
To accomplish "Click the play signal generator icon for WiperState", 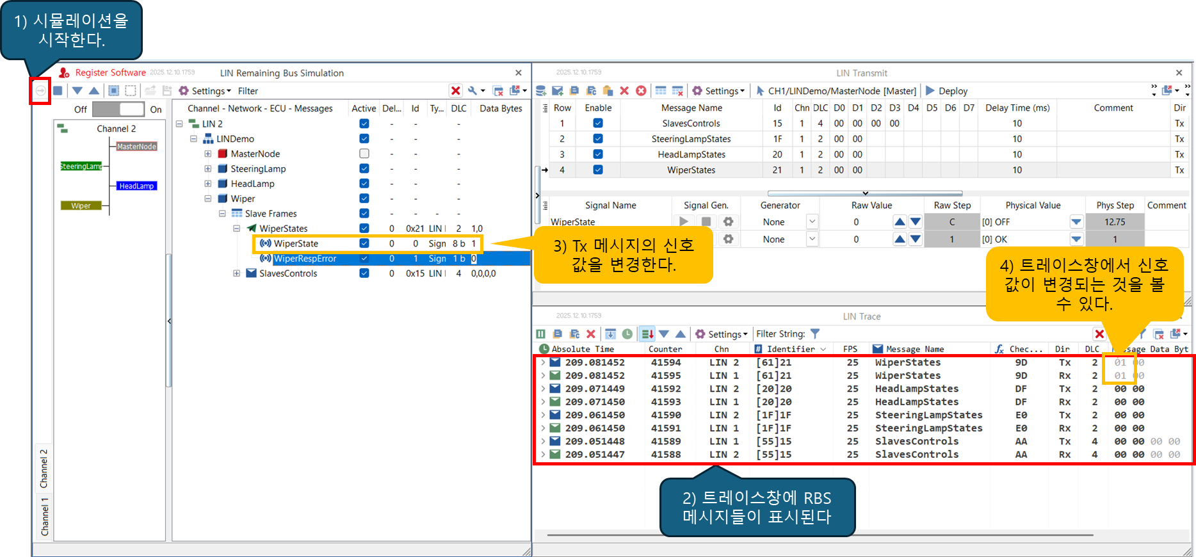I will point(684,222).
